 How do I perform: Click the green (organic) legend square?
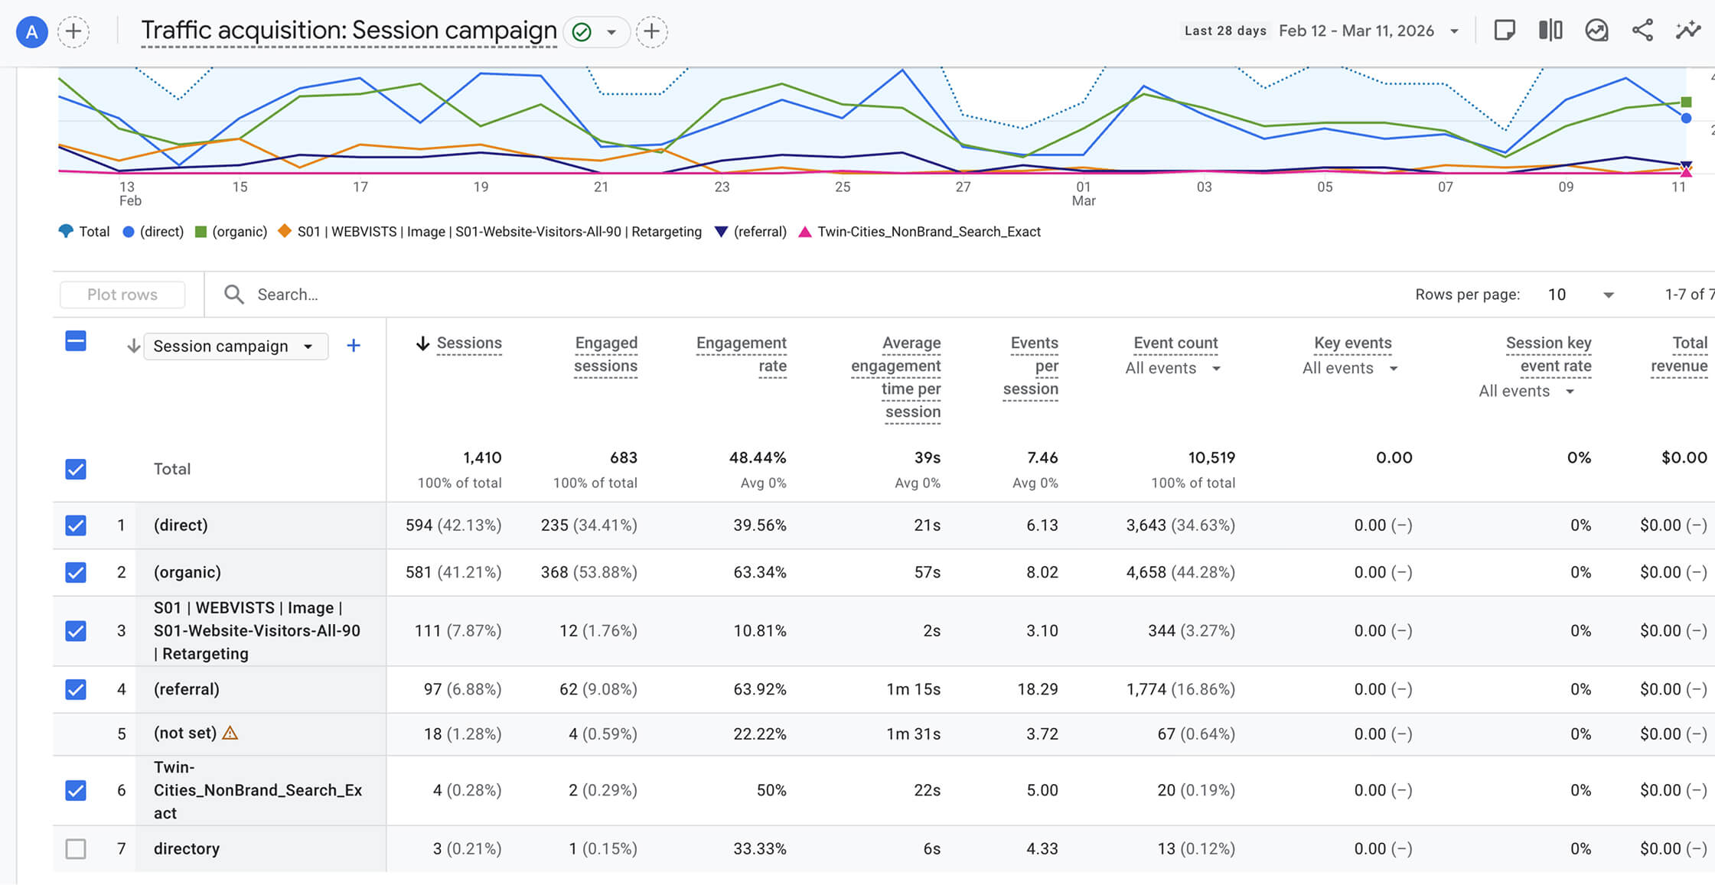(x=201, y=232)
